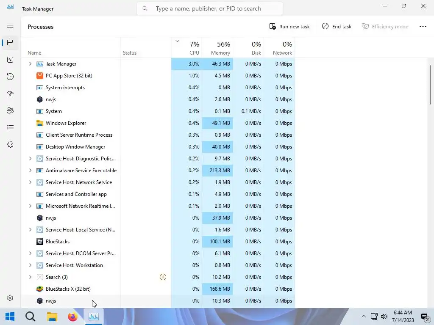Expand the Task Manager process group

(30, 64)
